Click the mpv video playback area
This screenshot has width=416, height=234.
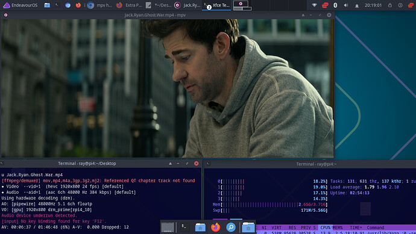167,88
